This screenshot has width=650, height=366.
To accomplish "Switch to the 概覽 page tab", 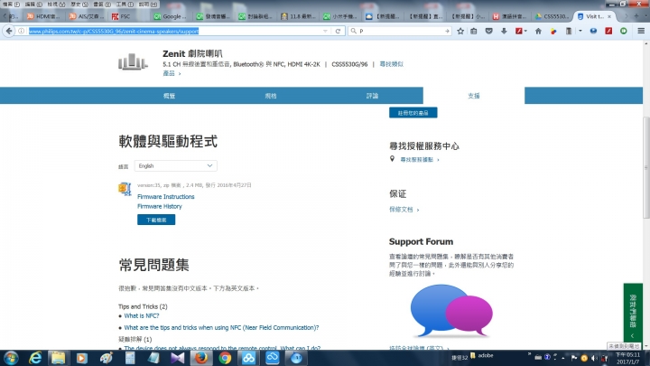I will (169, 96).
